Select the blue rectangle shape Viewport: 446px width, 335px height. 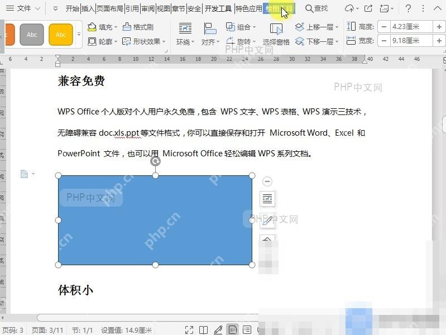pyautogui.click(x=155, y=220)
